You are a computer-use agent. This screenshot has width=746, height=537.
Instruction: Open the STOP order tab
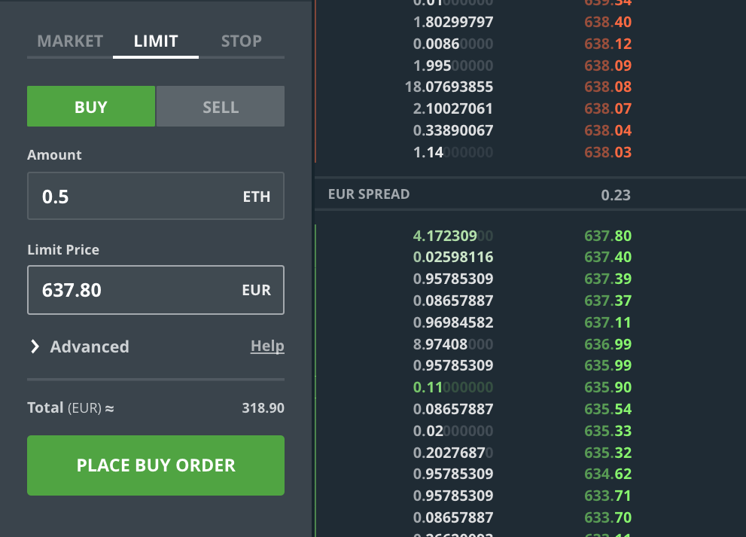pyautogui.click(x=241, y=41)
